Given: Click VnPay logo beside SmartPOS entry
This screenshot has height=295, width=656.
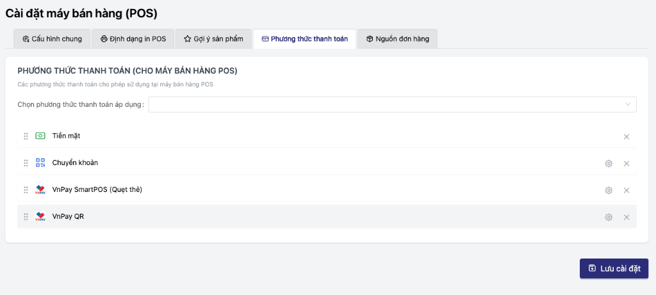Looking at the screenshot, I should [x=40, y=189].
